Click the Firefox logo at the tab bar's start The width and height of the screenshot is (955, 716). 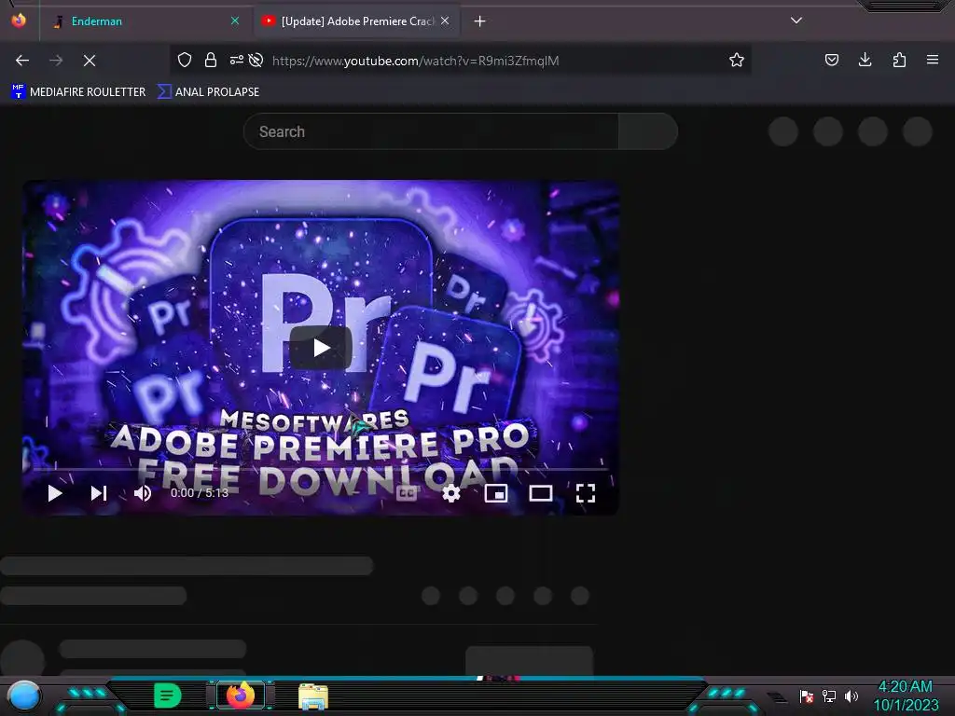(19, 21)
